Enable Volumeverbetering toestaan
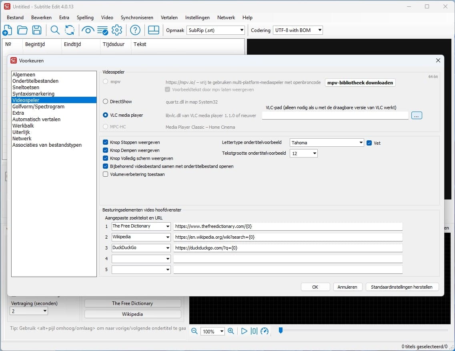Image resolution: width=455 pixels, height=351 pixels. click(x=106, y=174)
